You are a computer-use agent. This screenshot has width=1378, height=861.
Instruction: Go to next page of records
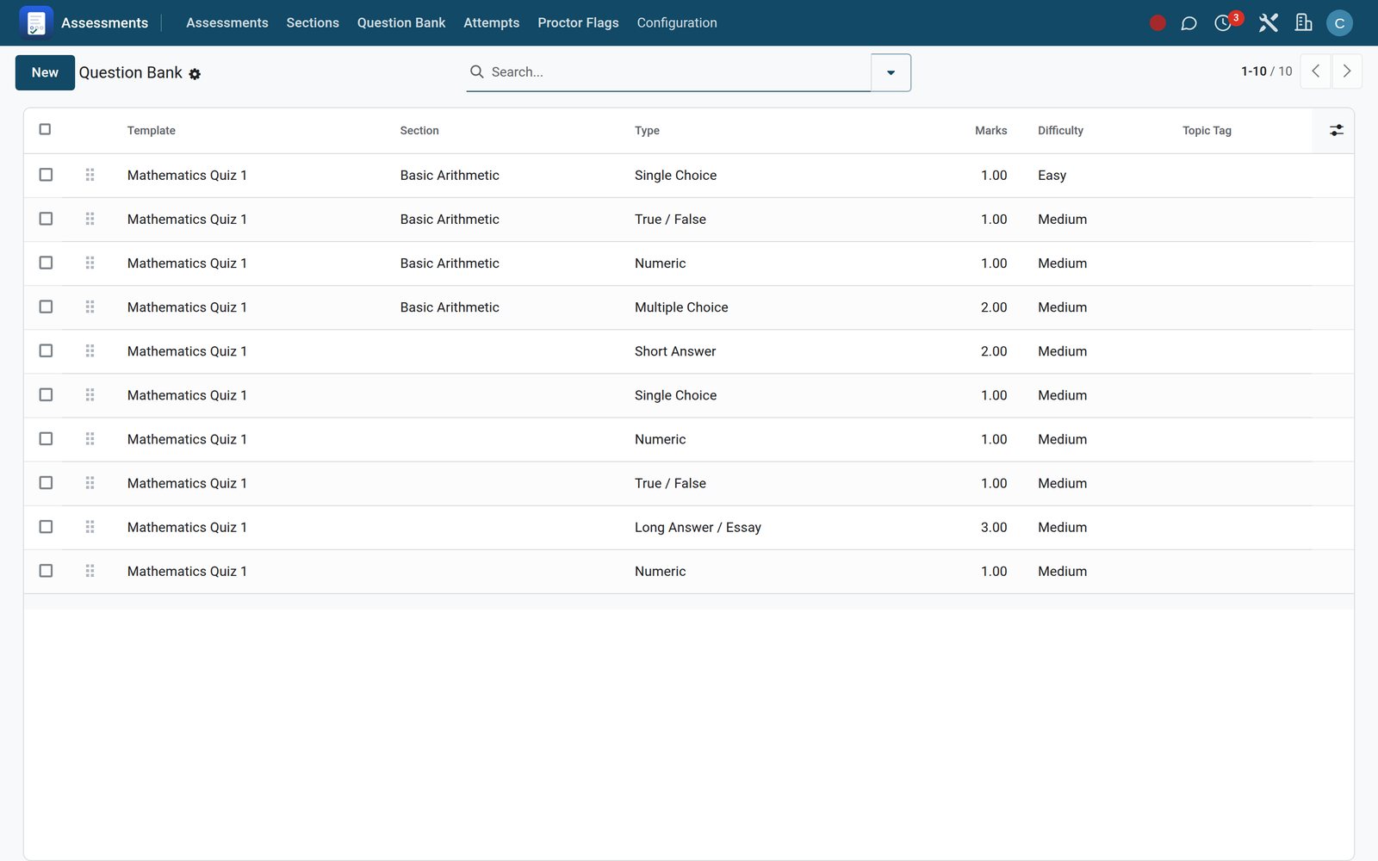pos(1347,71)
